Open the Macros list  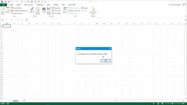8,10
